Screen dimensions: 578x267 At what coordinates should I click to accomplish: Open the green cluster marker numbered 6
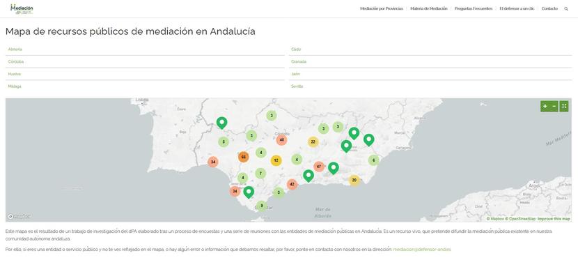click(x=373, y=160)
